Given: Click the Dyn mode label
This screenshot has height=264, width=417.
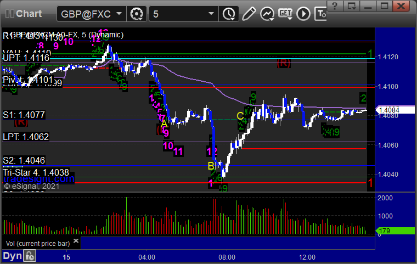Looking at the screenshot, I should [x=12, y=256].
